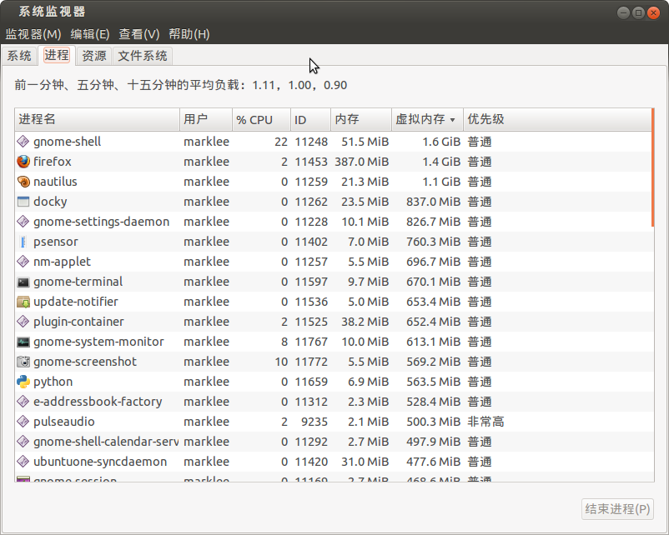Click the gnome-system-monitor icon

pos(23,342)
